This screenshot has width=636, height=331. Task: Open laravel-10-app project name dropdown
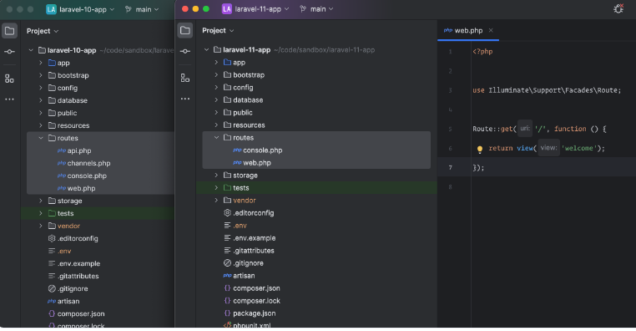[87, 9]
